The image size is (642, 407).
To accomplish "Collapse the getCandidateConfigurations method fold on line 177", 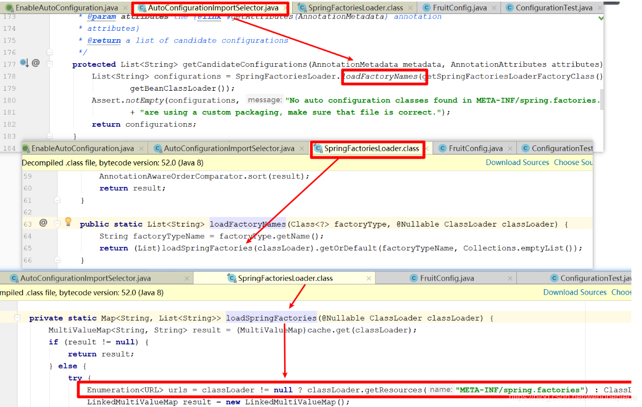I will pyautogui.click(x=50, y=64).
